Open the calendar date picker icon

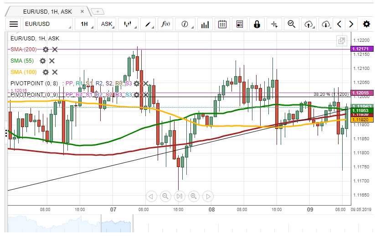pyautogui.click(x=222, y=24)
